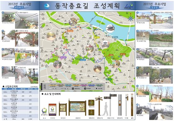
Task: Click the 2012년 주요사업 header arrow
Action: tap(19, 8)
